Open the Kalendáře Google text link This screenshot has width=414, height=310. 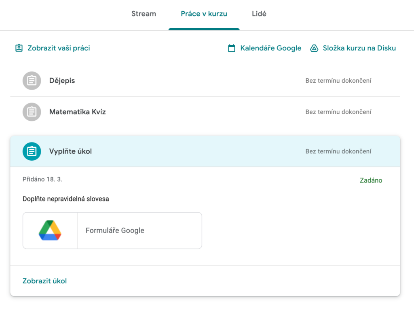tap(270, 48)
